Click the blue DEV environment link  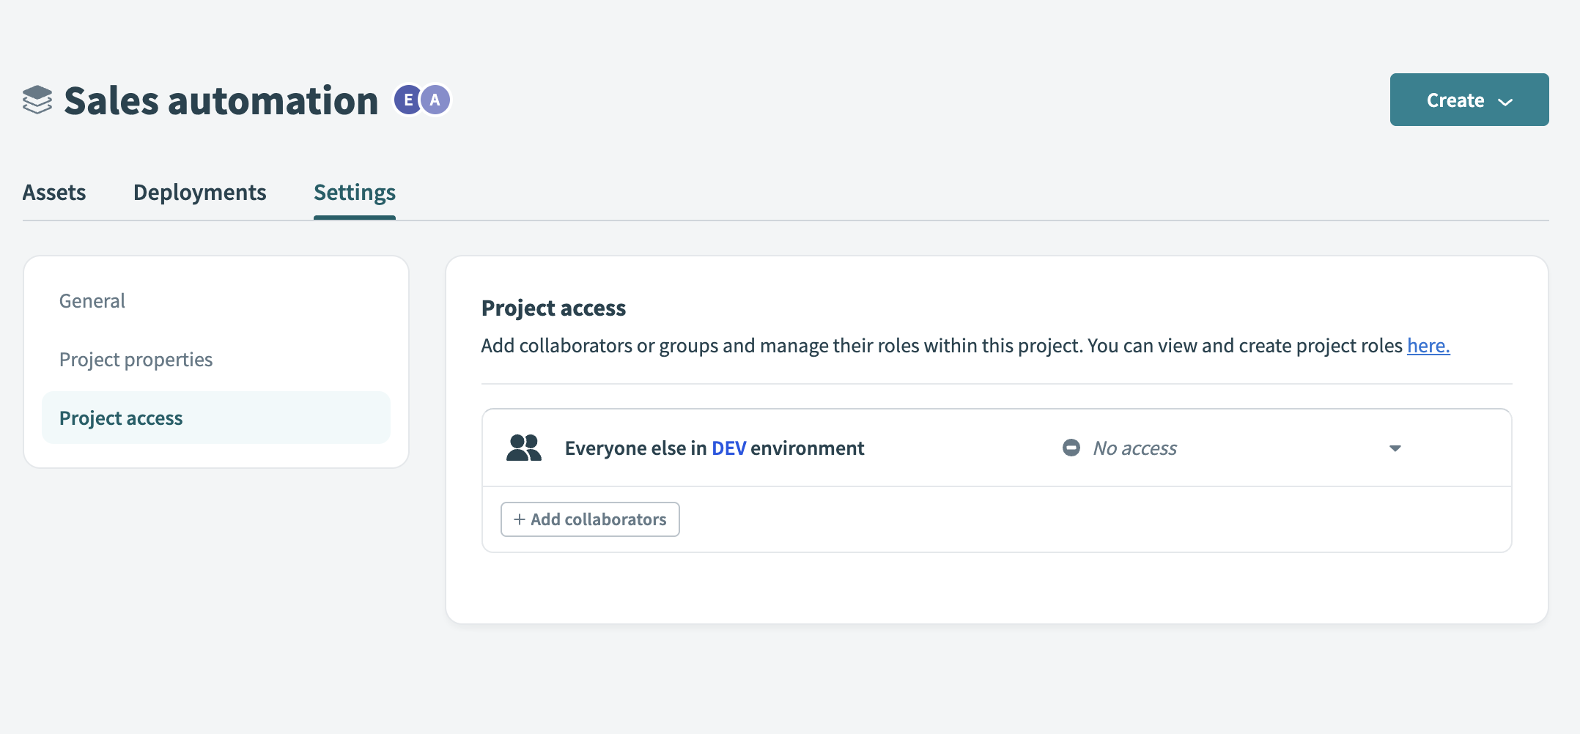click(x=728, y=448)
